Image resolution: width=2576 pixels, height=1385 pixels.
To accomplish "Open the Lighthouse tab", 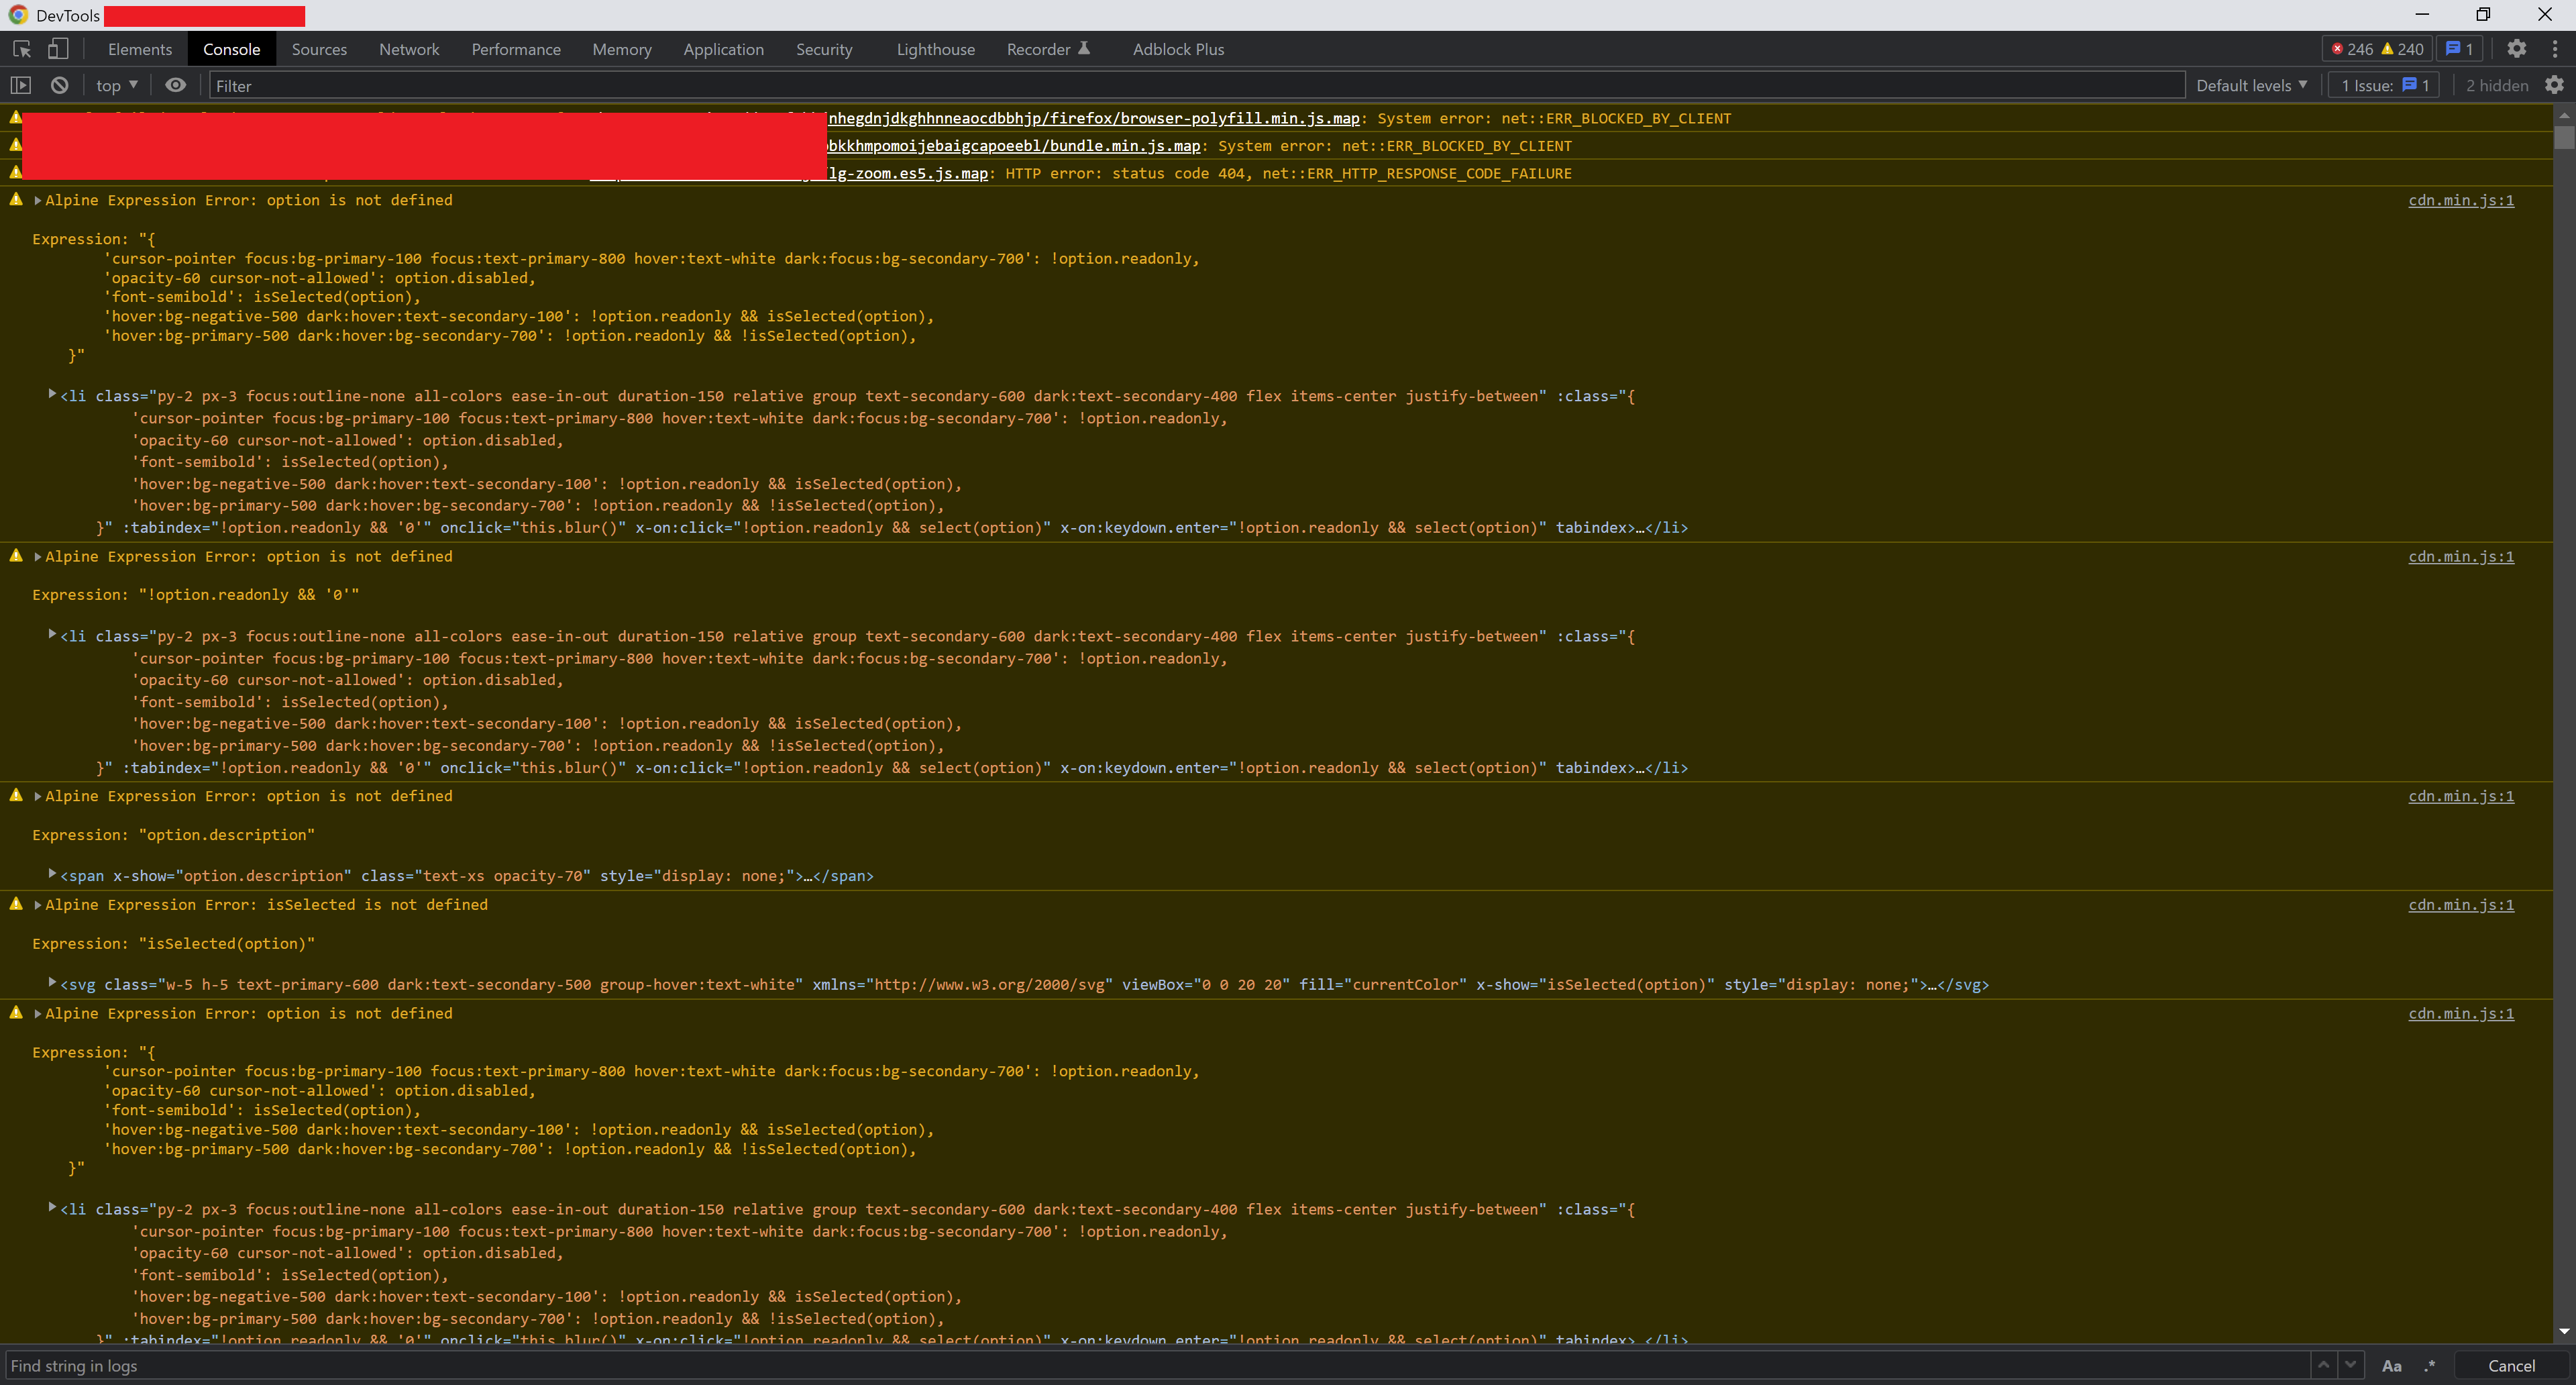I will [936, 49].
